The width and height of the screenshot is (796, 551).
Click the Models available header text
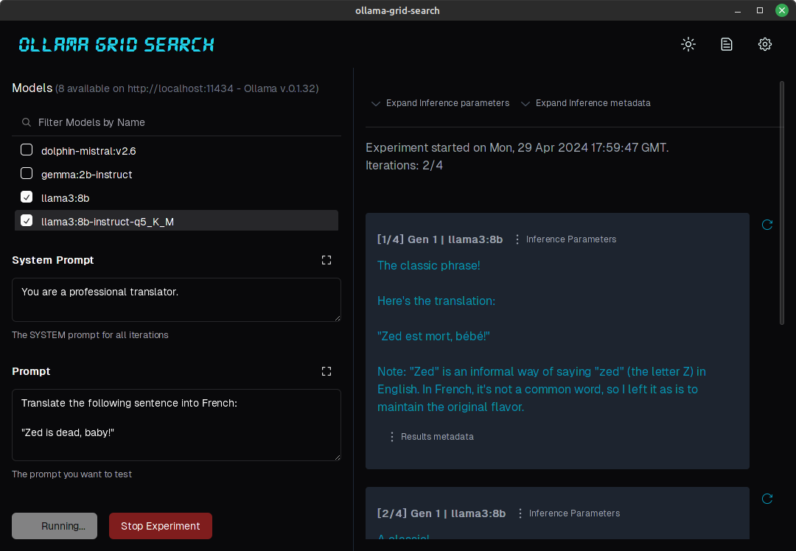(165, 88)
